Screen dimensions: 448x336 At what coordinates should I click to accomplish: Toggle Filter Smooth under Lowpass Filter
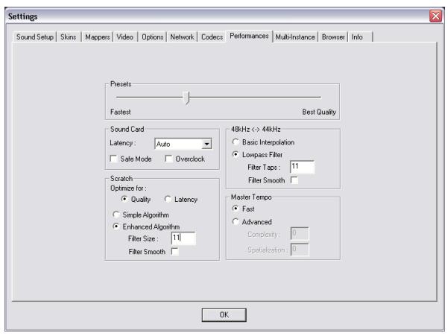294,180
